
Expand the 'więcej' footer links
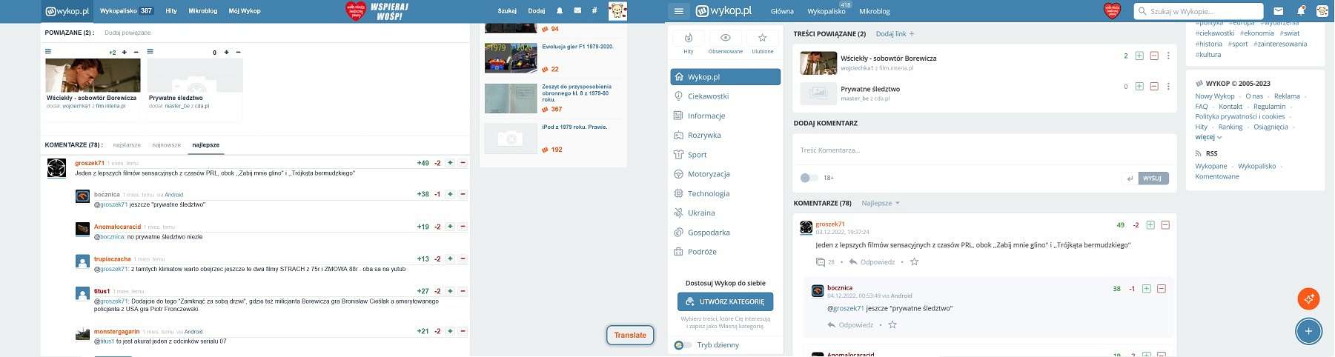(1208, 137)
